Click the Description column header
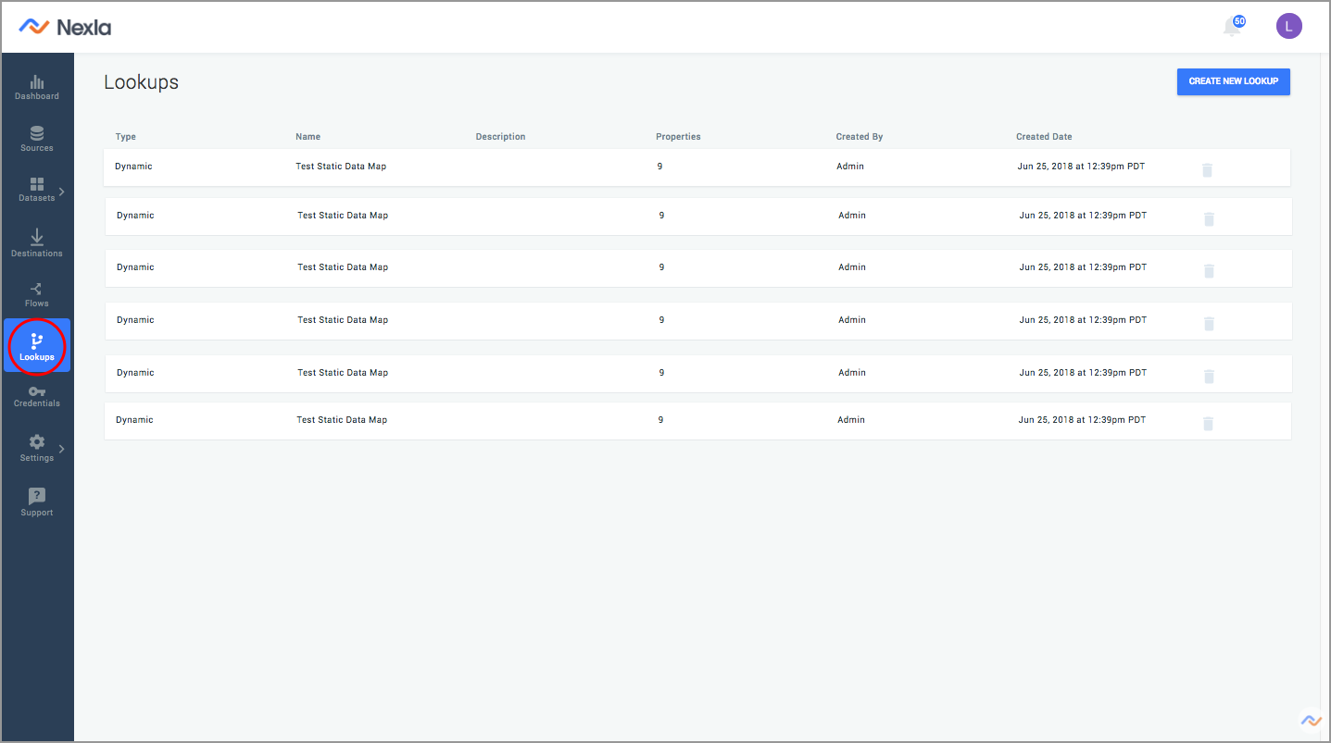Image resolution: width=1331 pixels, height=743 pixels. point(500,137)
